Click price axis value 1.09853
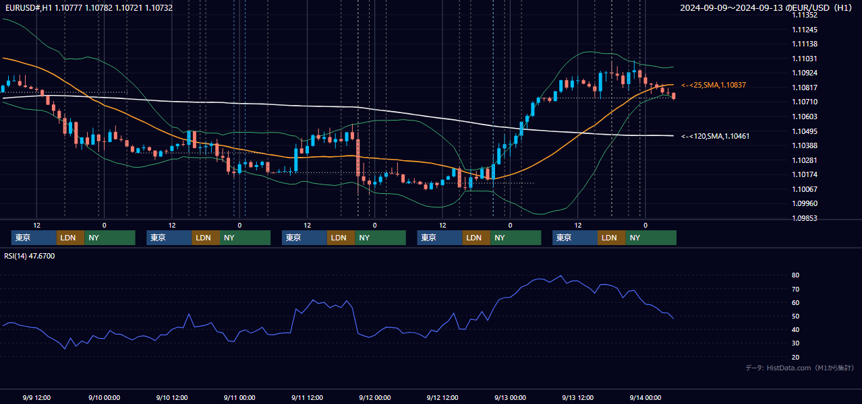The width and height of the screenshot is (862, 404). click(x=805, y=217)
